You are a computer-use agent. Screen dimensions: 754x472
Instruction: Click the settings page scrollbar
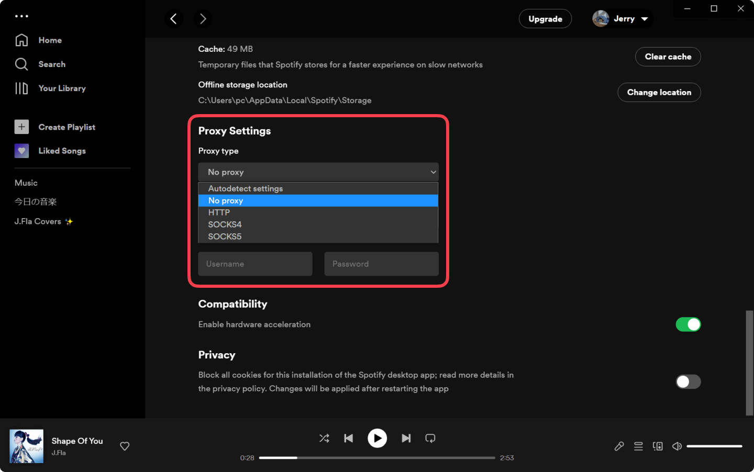click(x=749, y=363)
